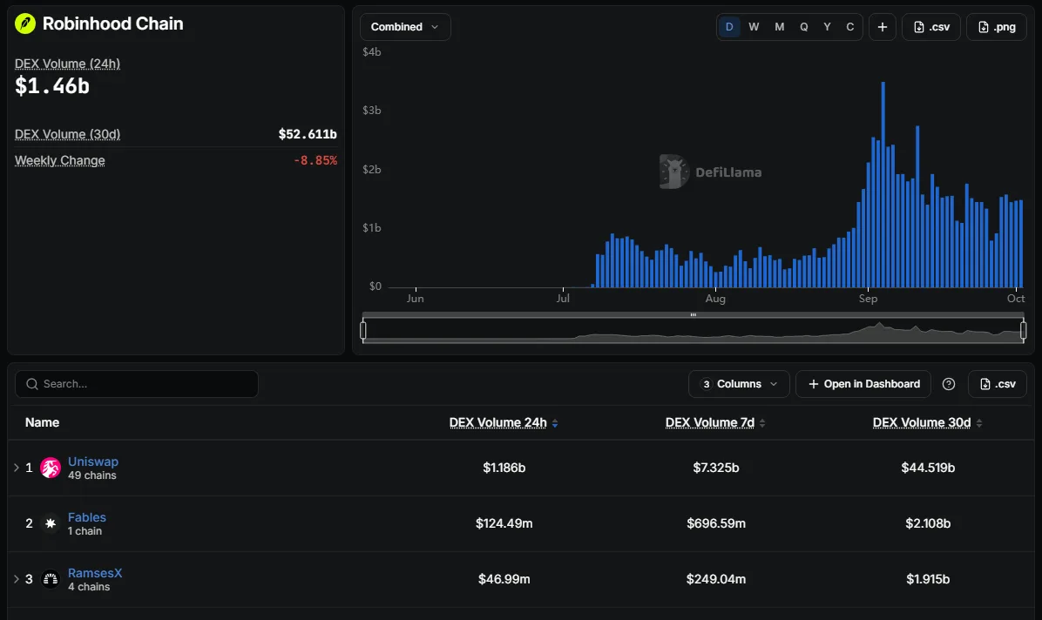This screenshot has height=620, width=1042.
Task: Sort by DEX Volume 7d column
Action: [715, 422]
